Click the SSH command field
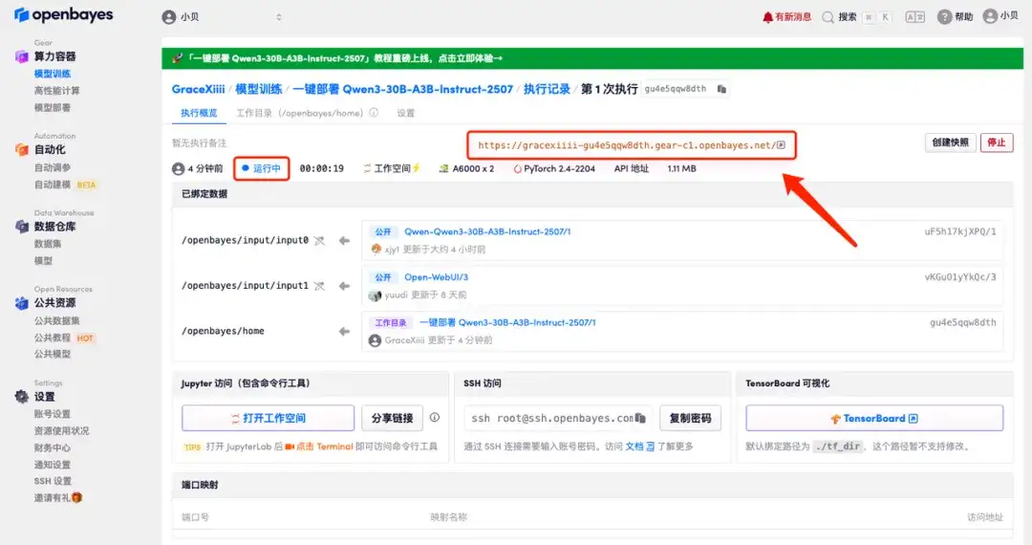 (559, 418)
